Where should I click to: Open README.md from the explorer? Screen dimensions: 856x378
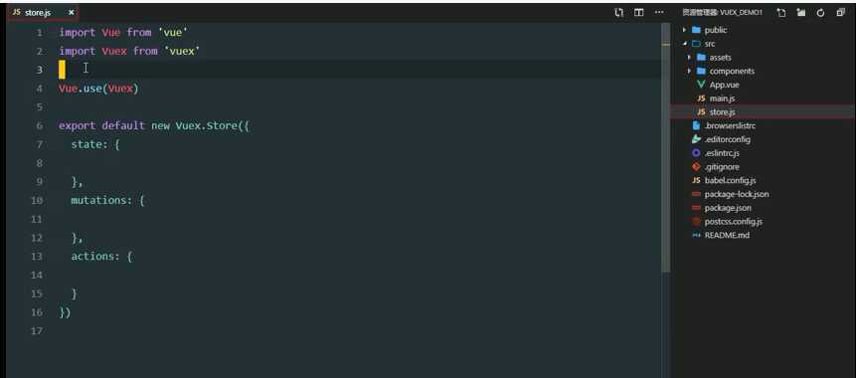[x=727, y=235]
